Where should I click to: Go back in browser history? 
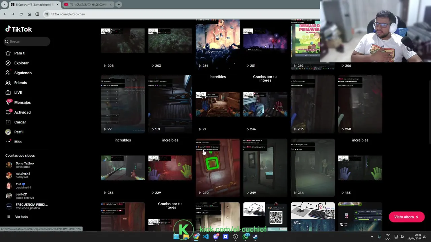[x=5, y=14]
